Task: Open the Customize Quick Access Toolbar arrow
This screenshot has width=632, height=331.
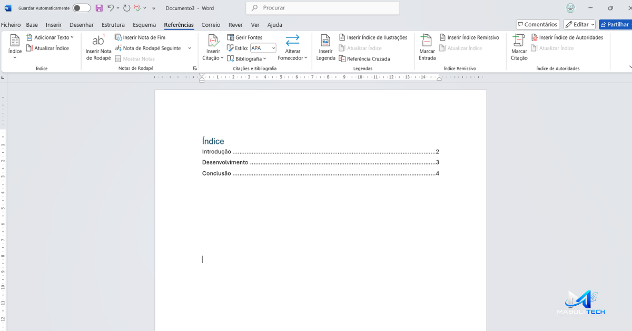Action: tap(154, 8)
